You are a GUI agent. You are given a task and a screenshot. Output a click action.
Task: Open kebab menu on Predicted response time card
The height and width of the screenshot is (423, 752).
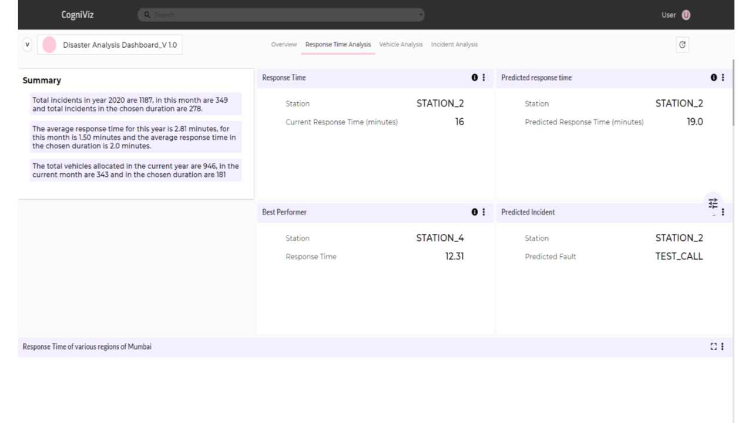(723, 78)
